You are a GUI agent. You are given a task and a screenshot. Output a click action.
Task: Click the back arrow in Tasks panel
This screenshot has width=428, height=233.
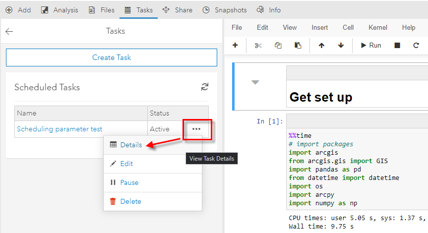9,31
